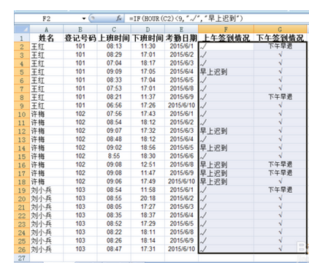Screen dimensions: 309x263
Task: Click cell with time 8:55 in row 15
Action: (114, 156)
